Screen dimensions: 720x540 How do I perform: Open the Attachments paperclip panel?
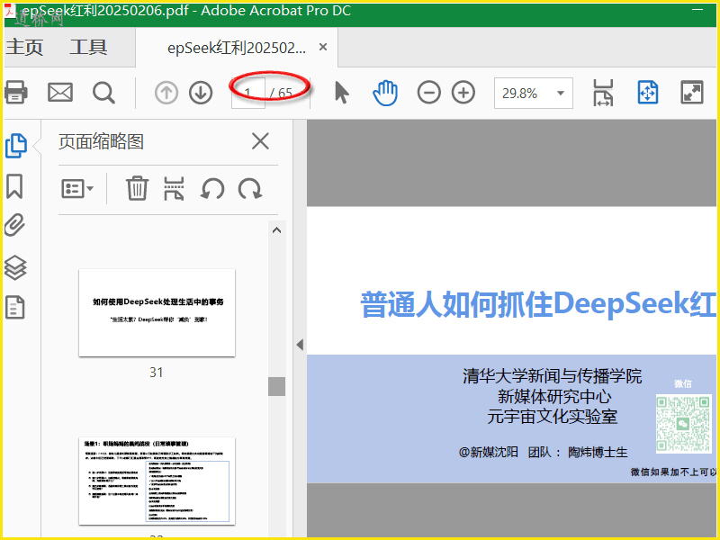tap(14, 225)
